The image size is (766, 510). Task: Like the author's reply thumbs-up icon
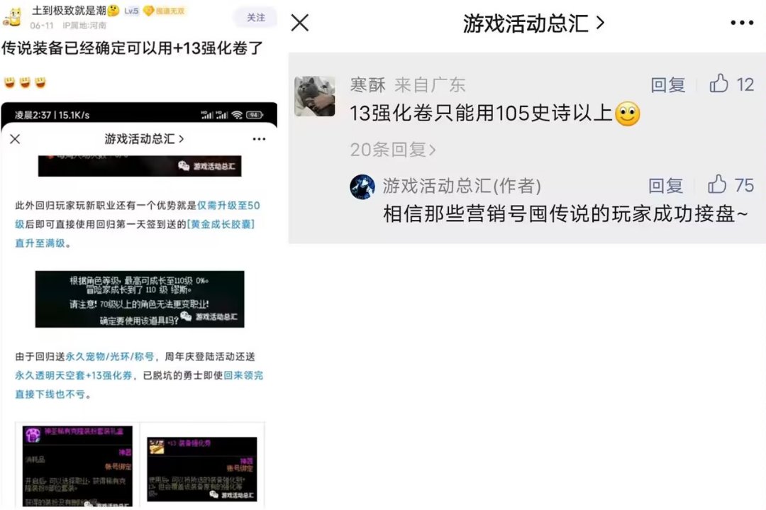click(716, 184)
